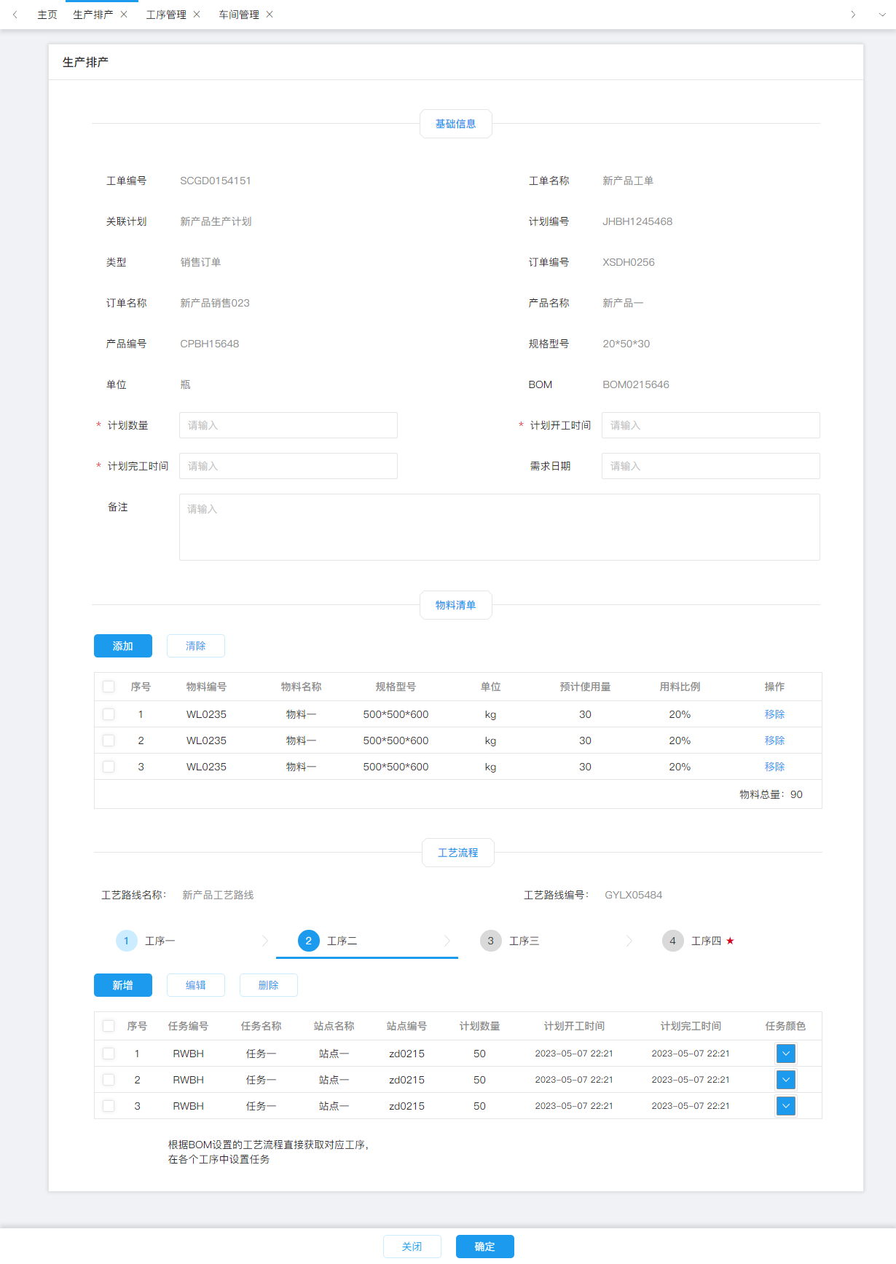Check the material row 2 checkbox
896x1264 pixels.
(109, 740)
